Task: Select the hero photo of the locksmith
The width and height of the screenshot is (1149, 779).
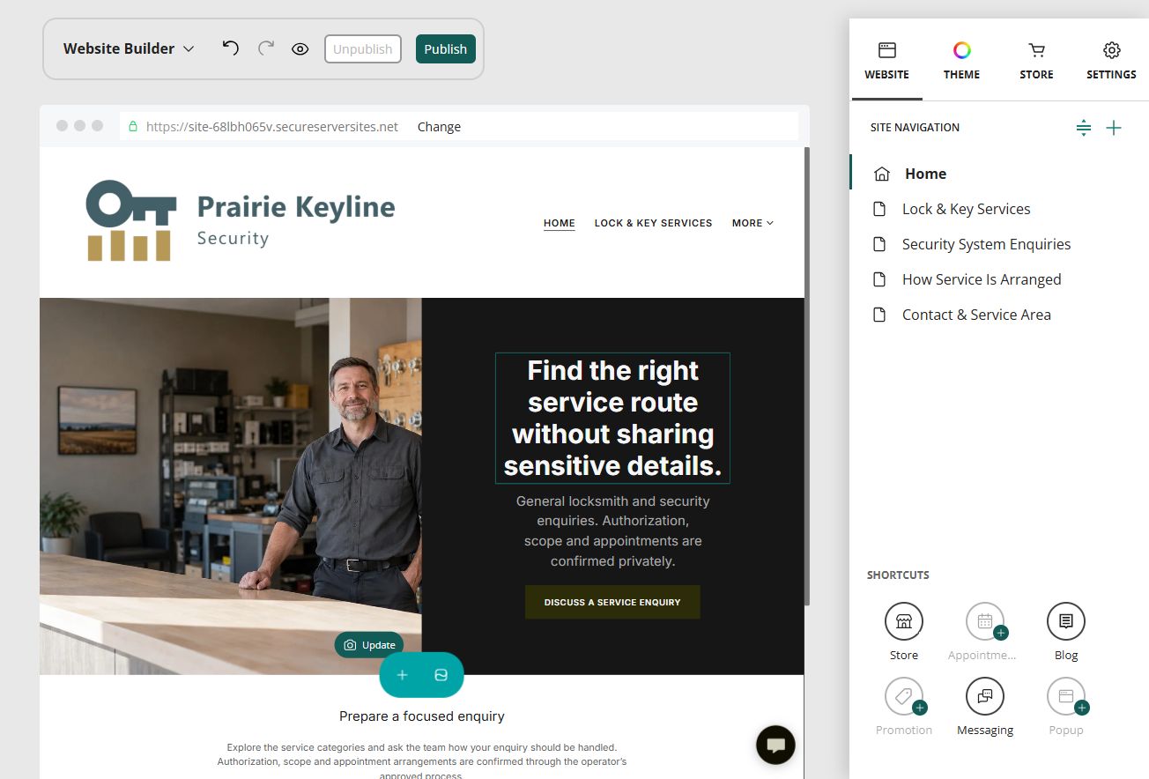Action: pos(231,486)
